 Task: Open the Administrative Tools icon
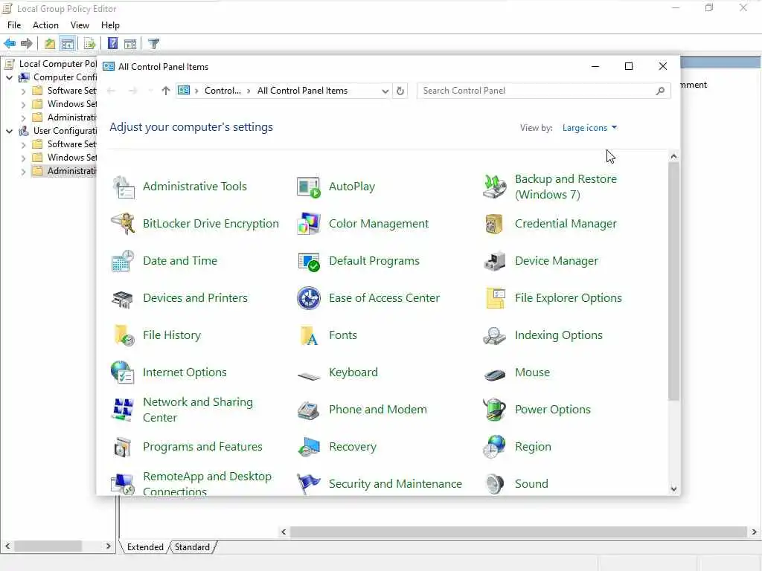pos(124,187)
